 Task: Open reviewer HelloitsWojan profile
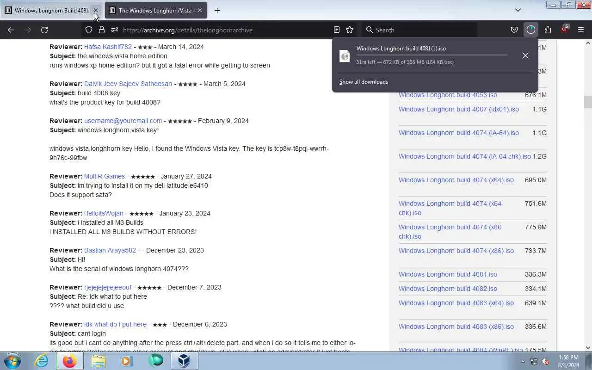[x=104, y=213]
